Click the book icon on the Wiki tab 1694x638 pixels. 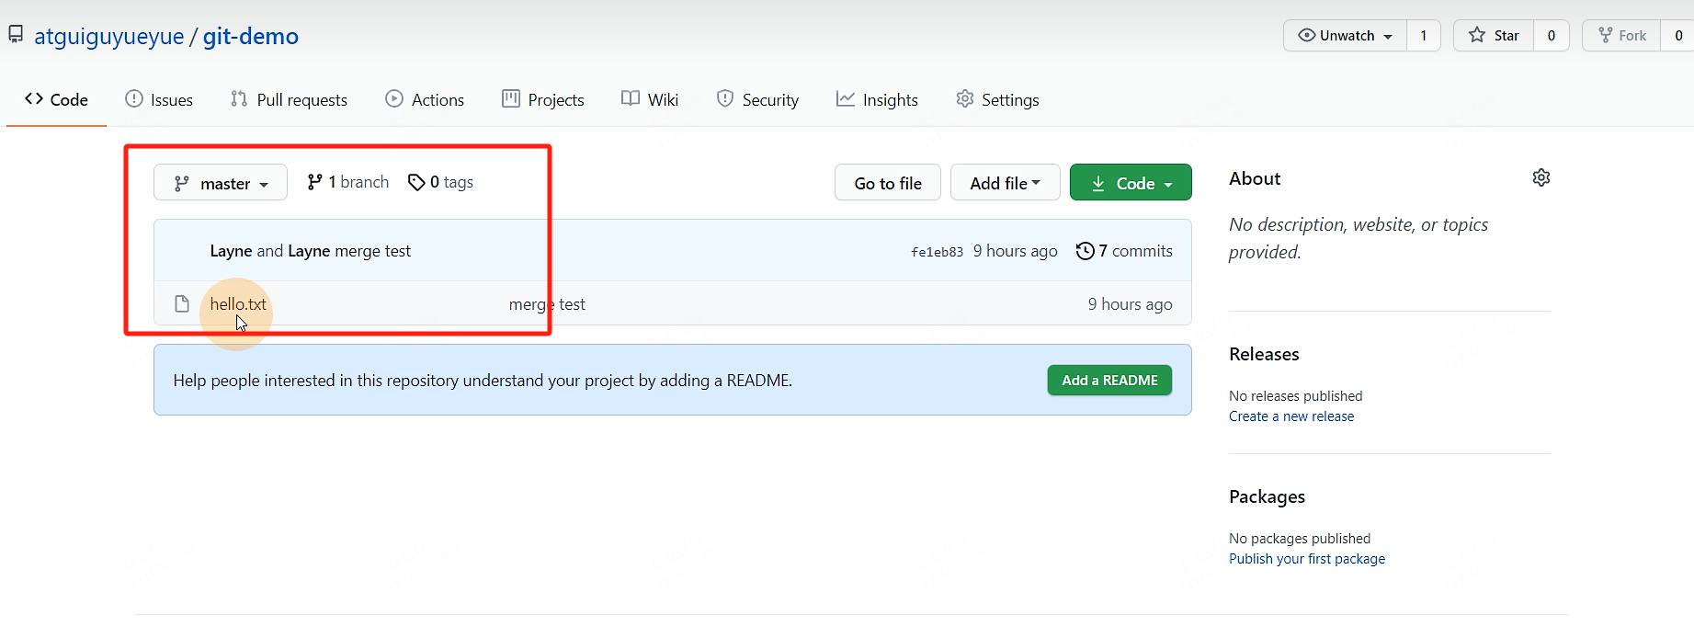[x=630, y=98]
